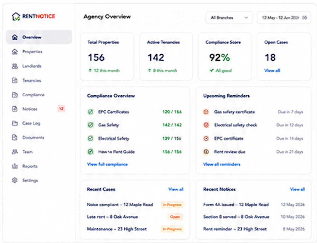Screen dimensions: 317x243
Task: Click the View full compliance link
Action: coord(107,164)
